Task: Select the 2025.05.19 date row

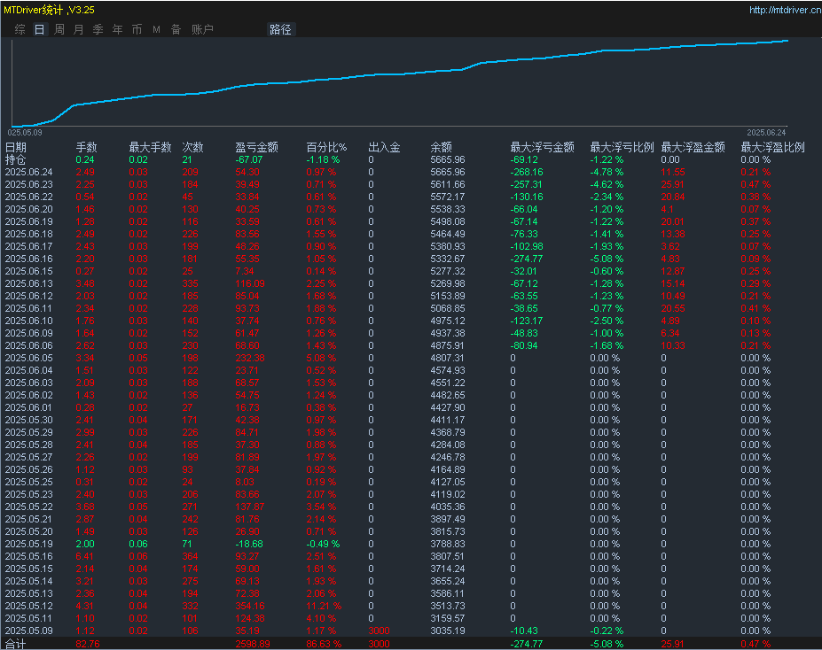Action: pos(29,545)
